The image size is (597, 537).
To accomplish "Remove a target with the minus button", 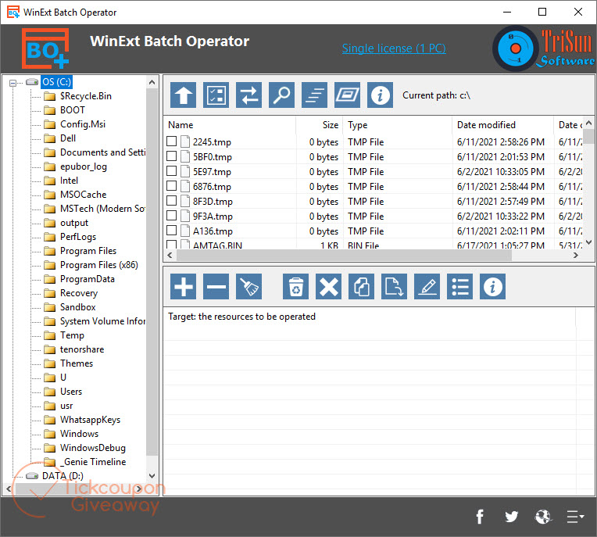I will coord(216,286).
